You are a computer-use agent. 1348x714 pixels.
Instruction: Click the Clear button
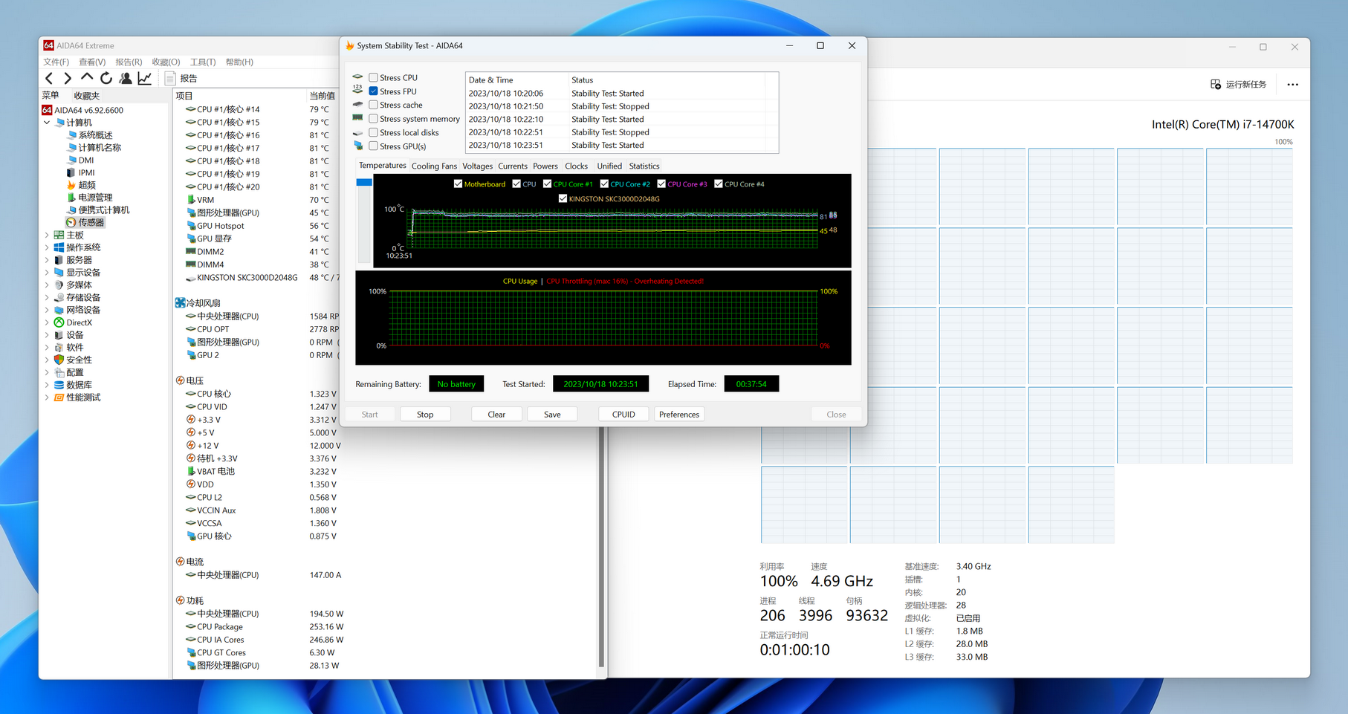496,415
